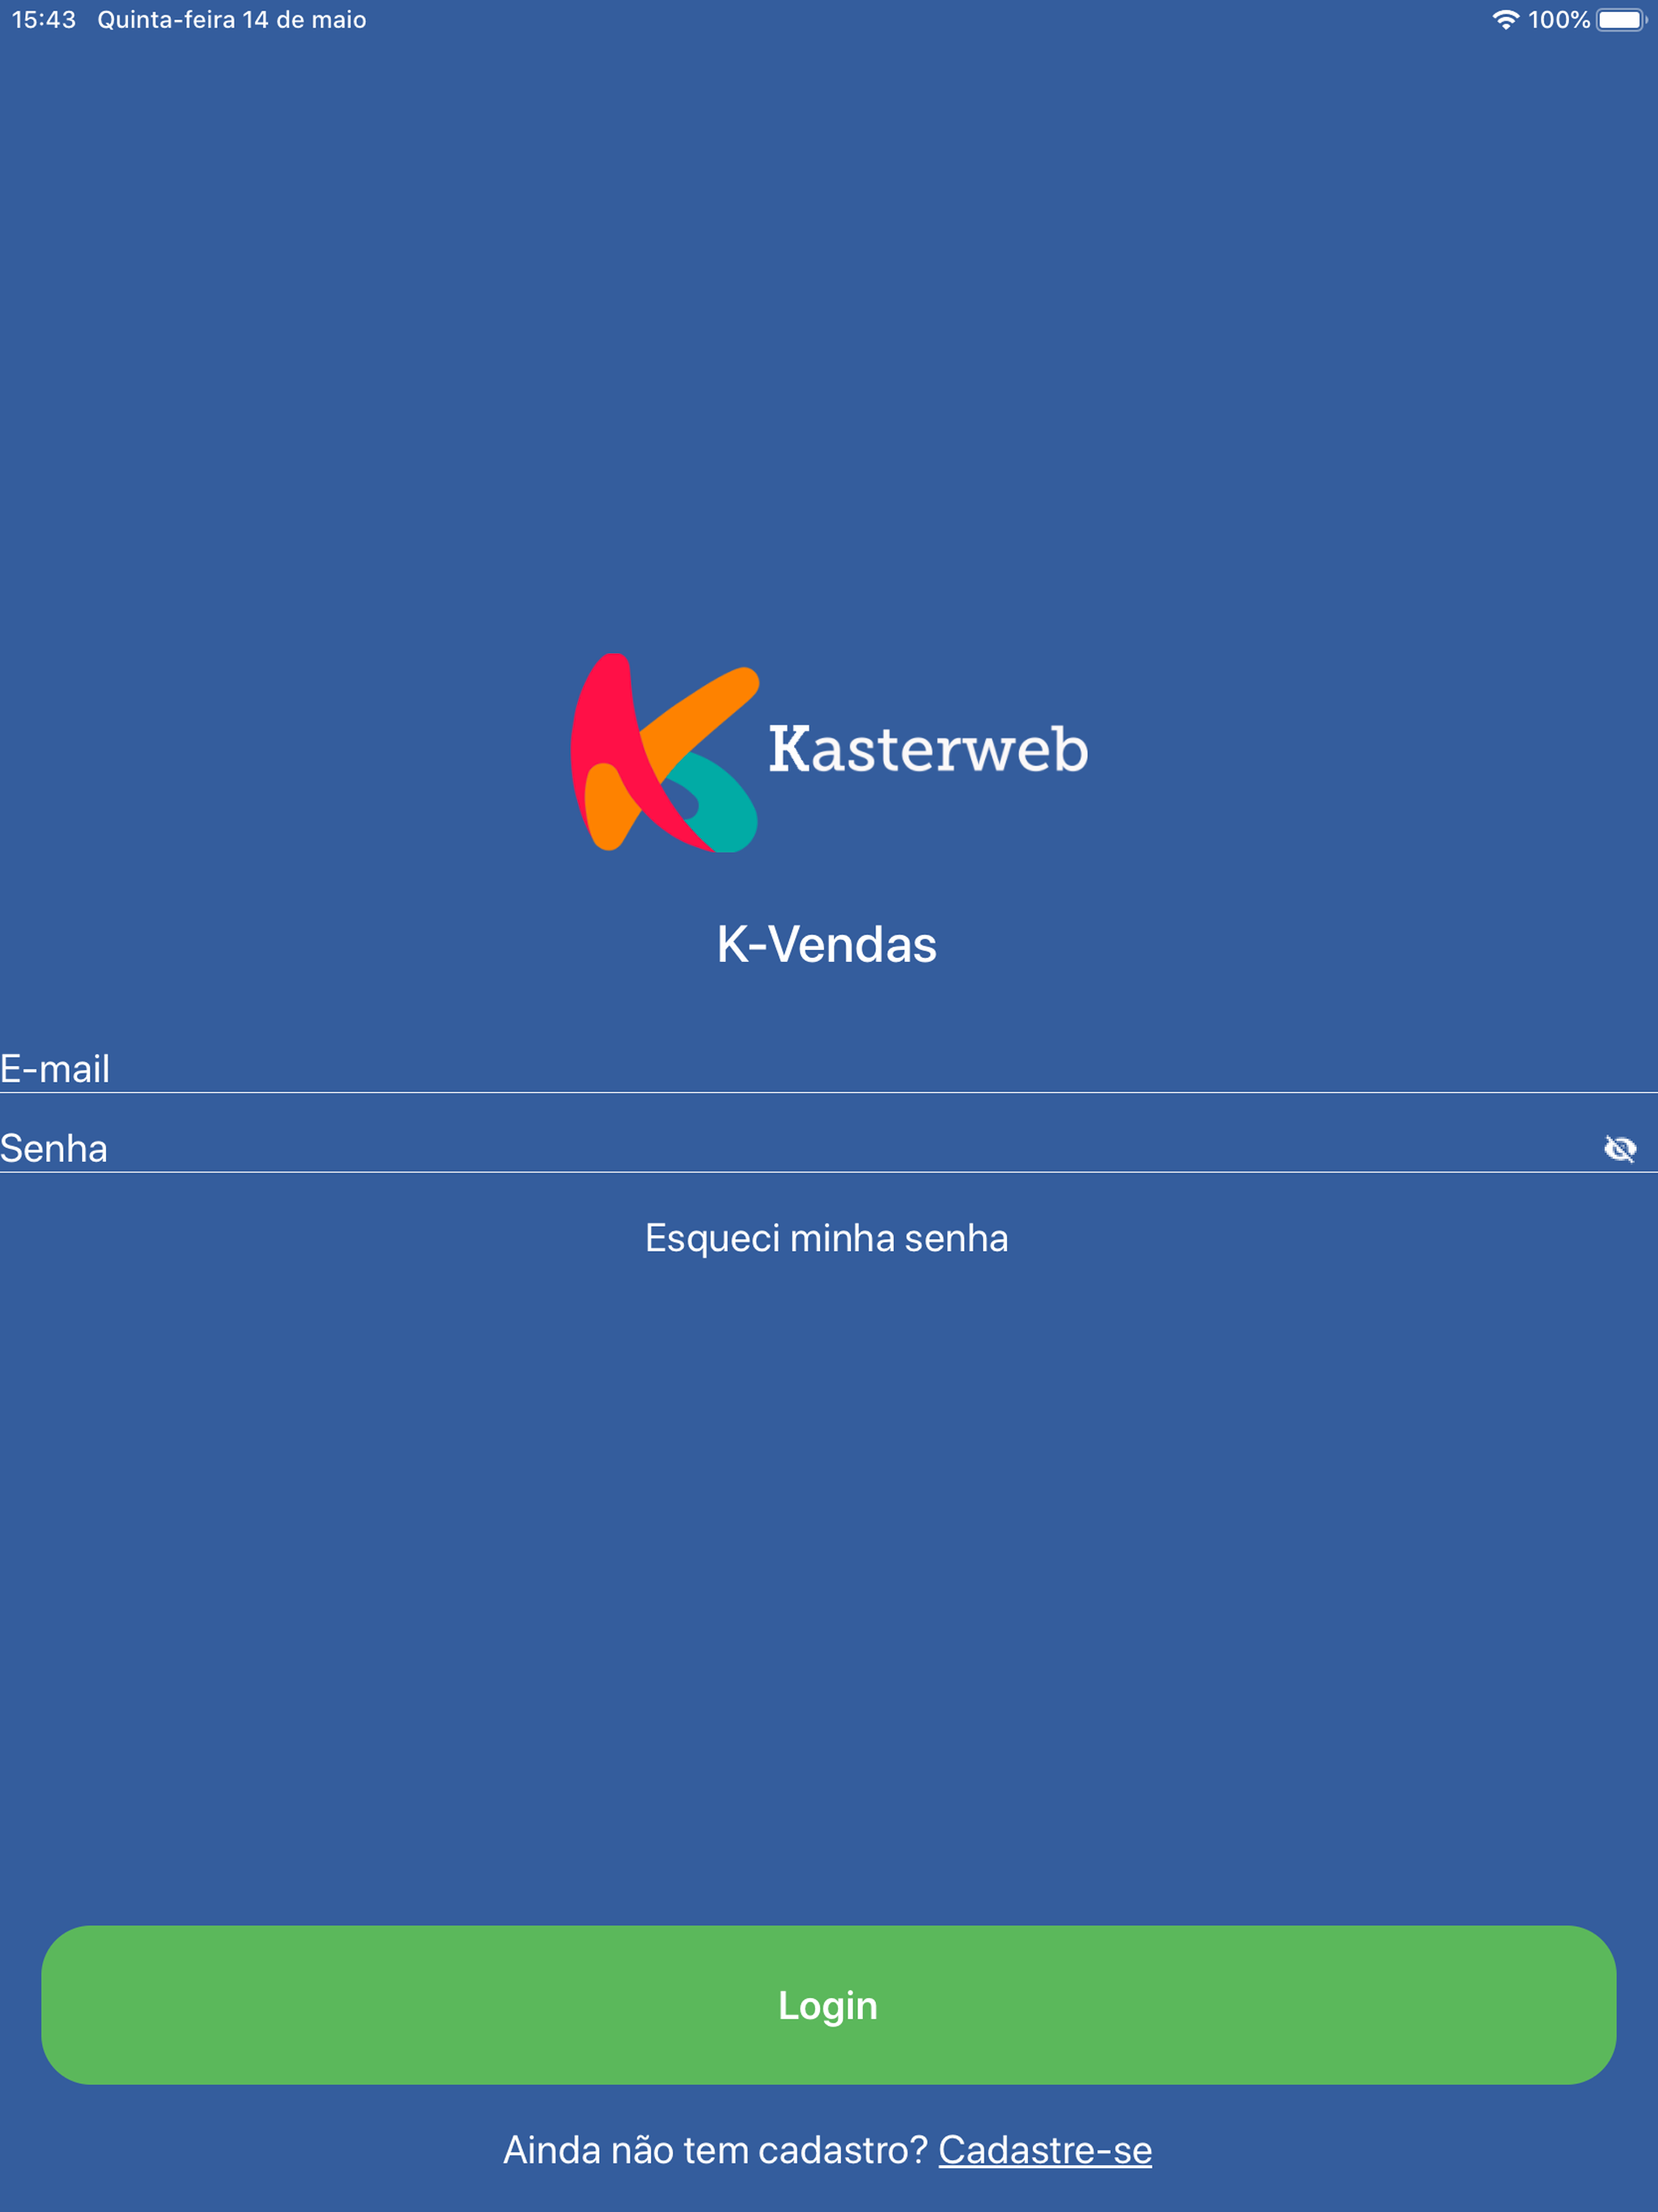The image size is (1658, 2212).
Task: Click the K-Vendas title text
Action: pos(827,943)
